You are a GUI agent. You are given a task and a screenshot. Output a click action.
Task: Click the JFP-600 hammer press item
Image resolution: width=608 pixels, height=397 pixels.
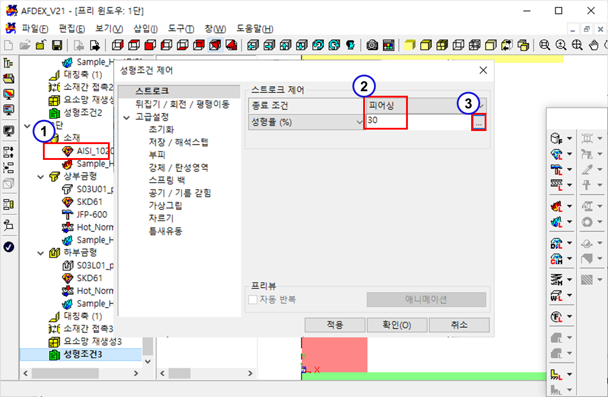92,214
